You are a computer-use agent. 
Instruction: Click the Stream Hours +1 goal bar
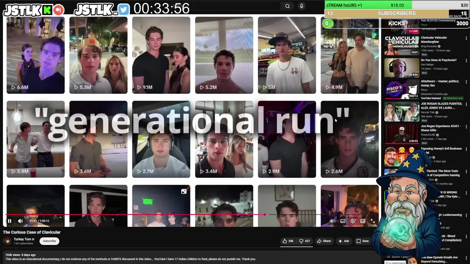[397, 5]
